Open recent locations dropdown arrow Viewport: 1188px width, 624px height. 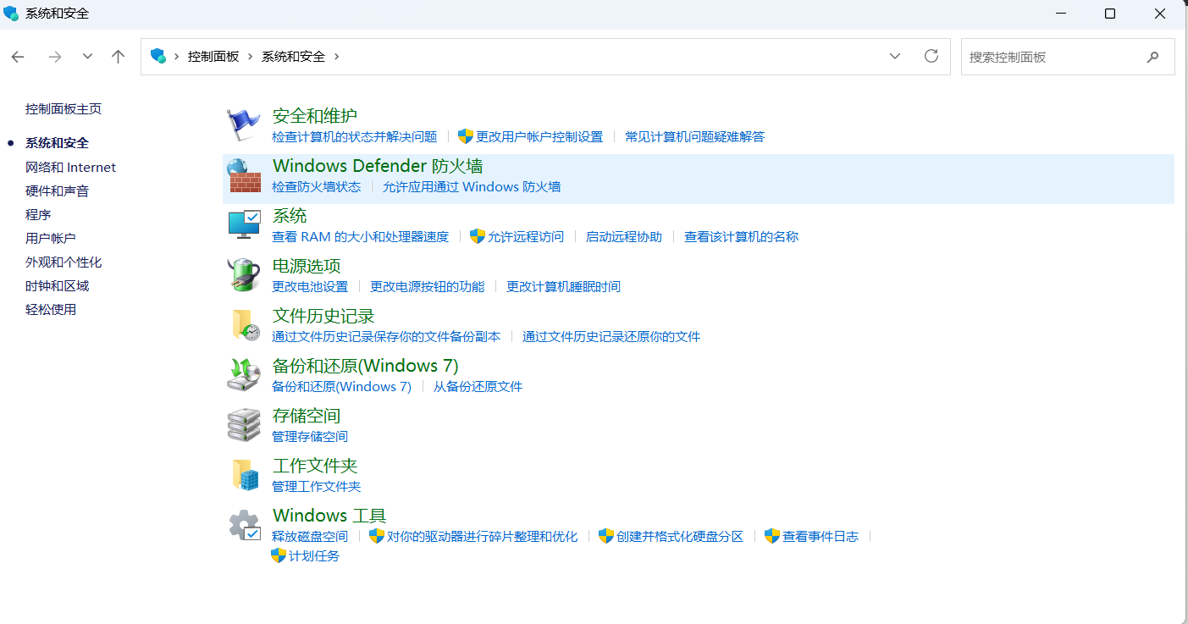(x=87, y=57)
